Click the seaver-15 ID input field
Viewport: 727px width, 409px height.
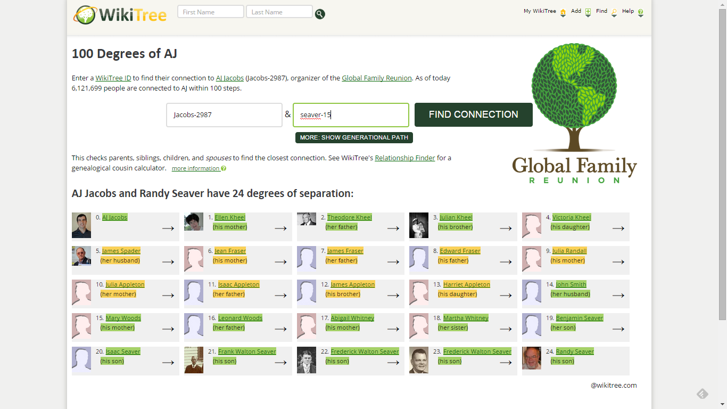(351, 115)
